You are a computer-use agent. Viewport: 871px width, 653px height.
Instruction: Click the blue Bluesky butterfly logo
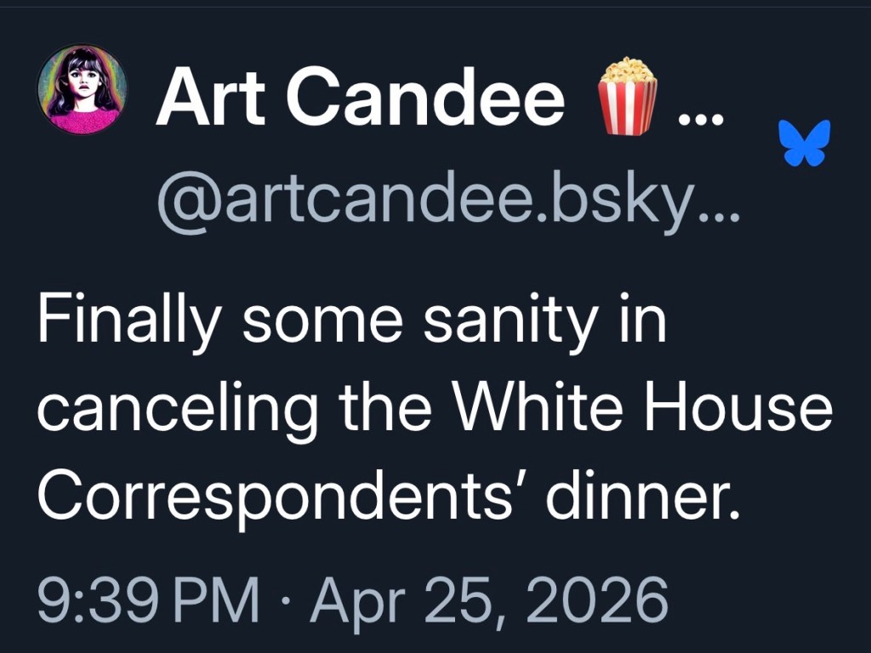point(804,142)
